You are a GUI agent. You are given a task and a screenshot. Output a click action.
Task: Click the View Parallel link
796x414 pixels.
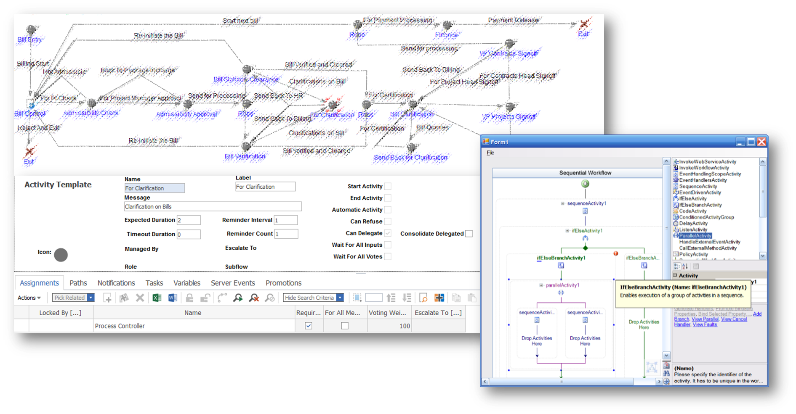[x=705, y=319]
